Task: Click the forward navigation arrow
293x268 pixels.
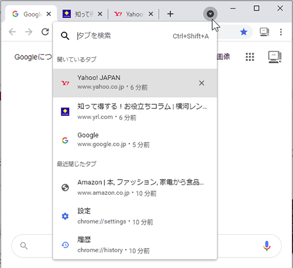Action: (29, 32)
